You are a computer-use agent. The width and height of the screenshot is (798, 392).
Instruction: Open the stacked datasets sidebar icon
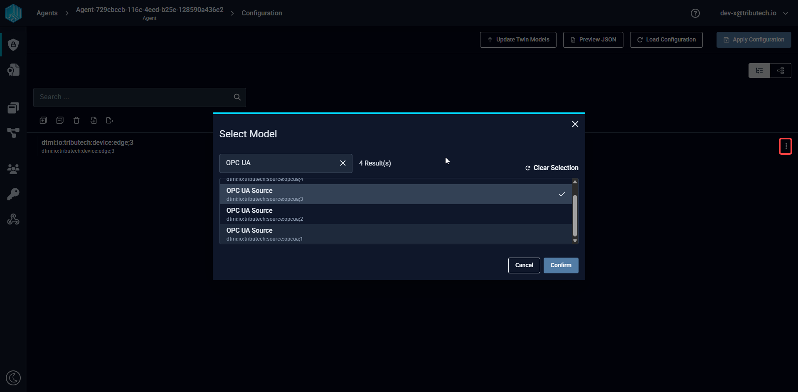[x=13, y=108]
